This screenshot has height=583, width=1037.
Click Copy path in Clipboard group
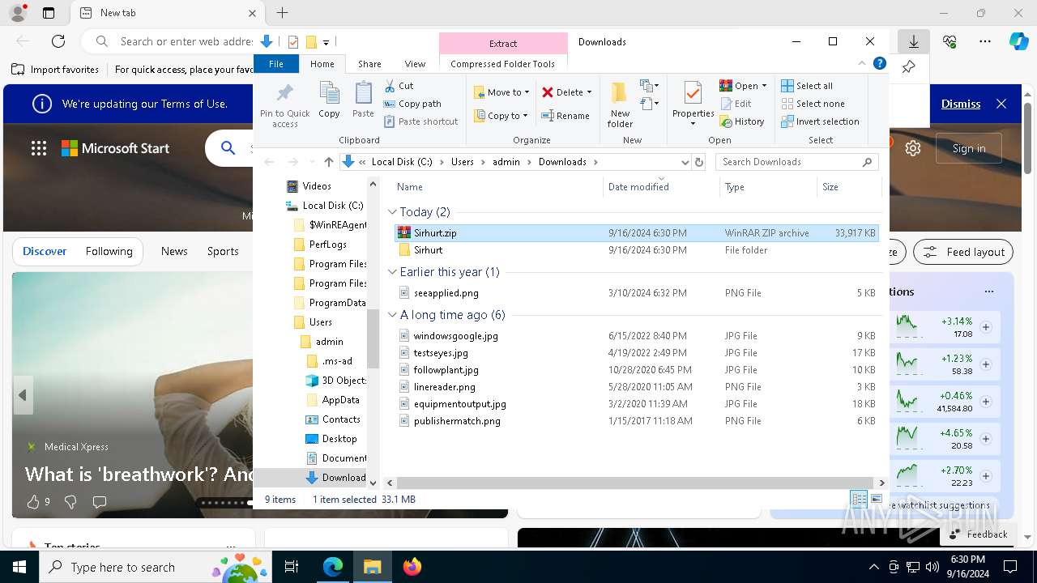click(412, 104)
